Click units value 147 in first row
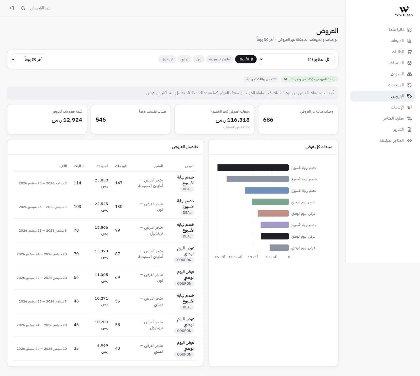 click(119, 183)
